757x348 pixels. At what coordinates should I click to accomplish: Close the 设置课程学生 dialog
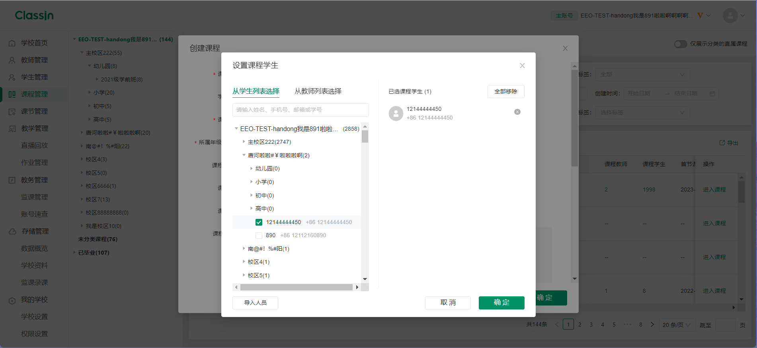522,66
